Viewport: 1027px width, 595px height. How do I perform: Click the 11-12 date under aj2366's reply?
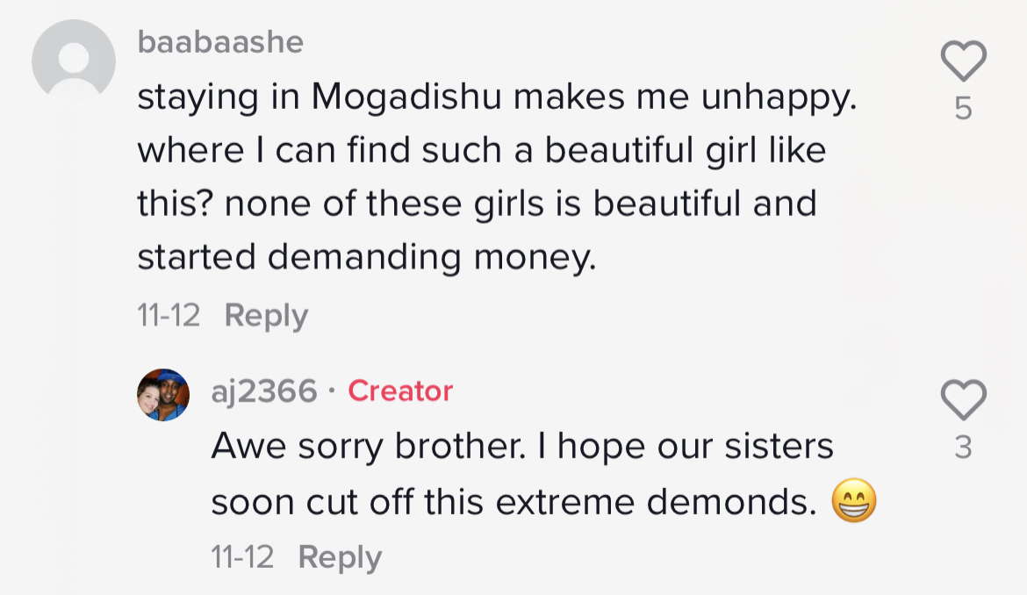click(242, 557)
